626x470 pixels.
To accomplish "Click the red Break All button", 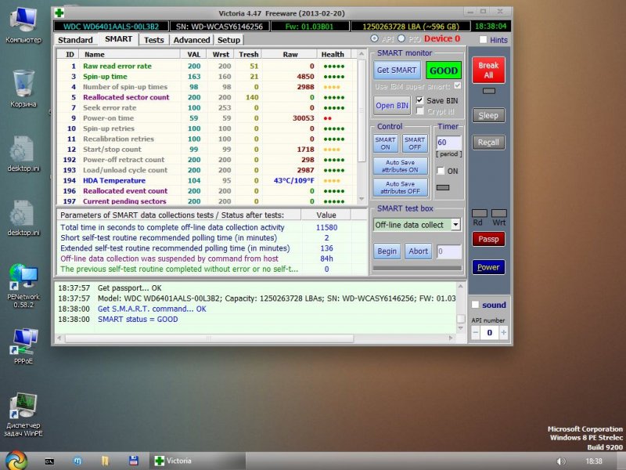I will (x=488, y=70).
